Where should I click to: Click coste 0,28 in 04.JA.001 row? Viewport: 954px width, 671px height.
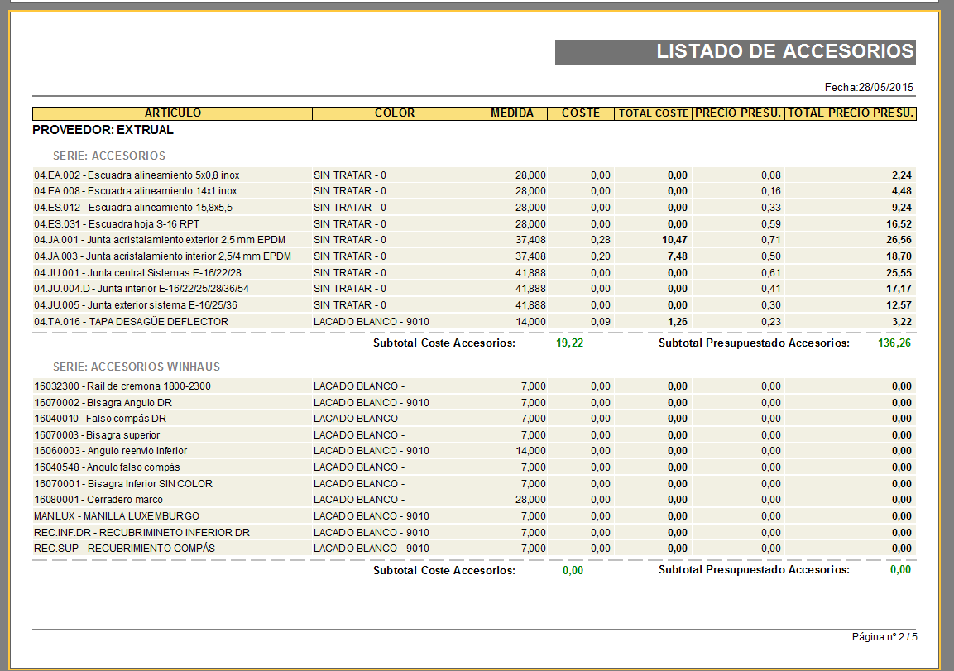[601, 240]
